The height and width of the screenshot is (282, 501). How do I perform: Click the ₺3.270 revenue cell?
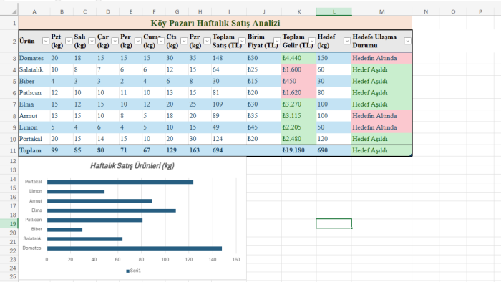coord(298,104)
